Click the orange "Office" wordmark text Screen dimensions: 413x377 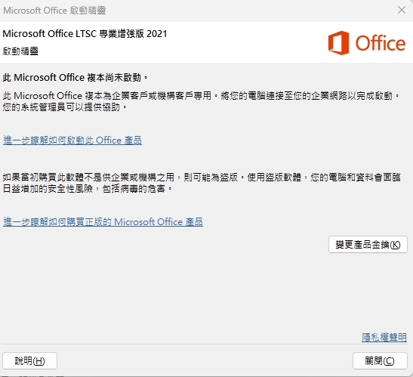click(381, 43)
